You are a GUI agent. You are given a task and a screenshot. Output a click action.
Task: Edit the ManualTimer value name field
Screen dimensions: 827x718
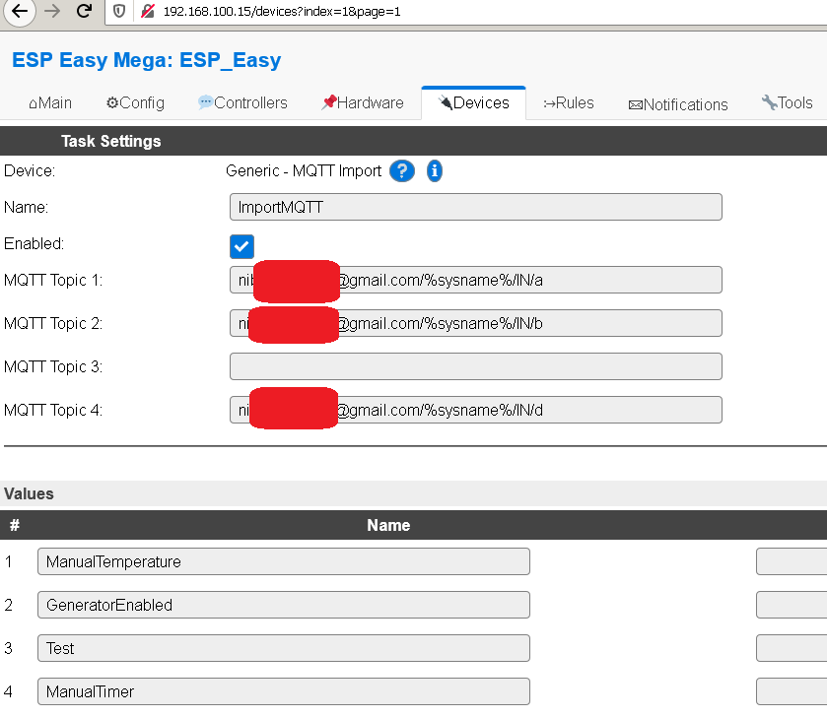click(x=284, y=691)
